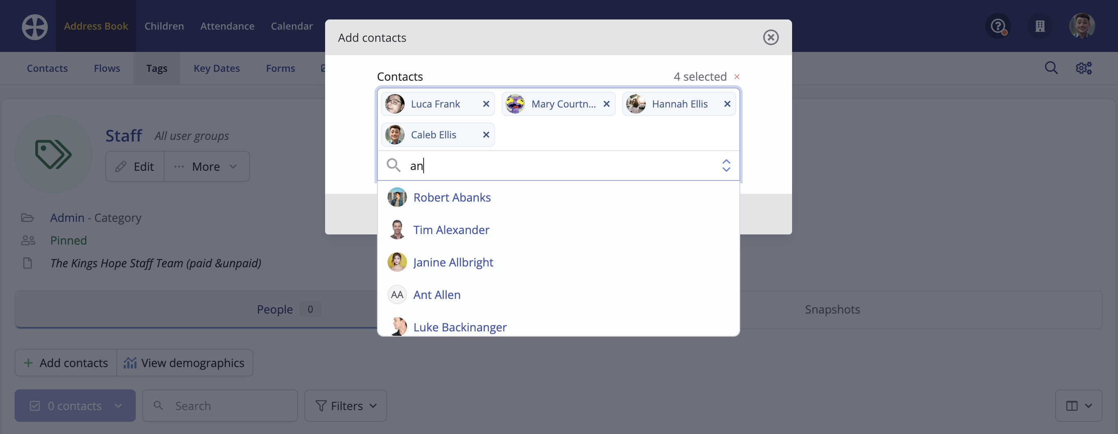Click Robert Abanks avatar
This screenshot has height=434, width=1118.
tap(397, 197)
